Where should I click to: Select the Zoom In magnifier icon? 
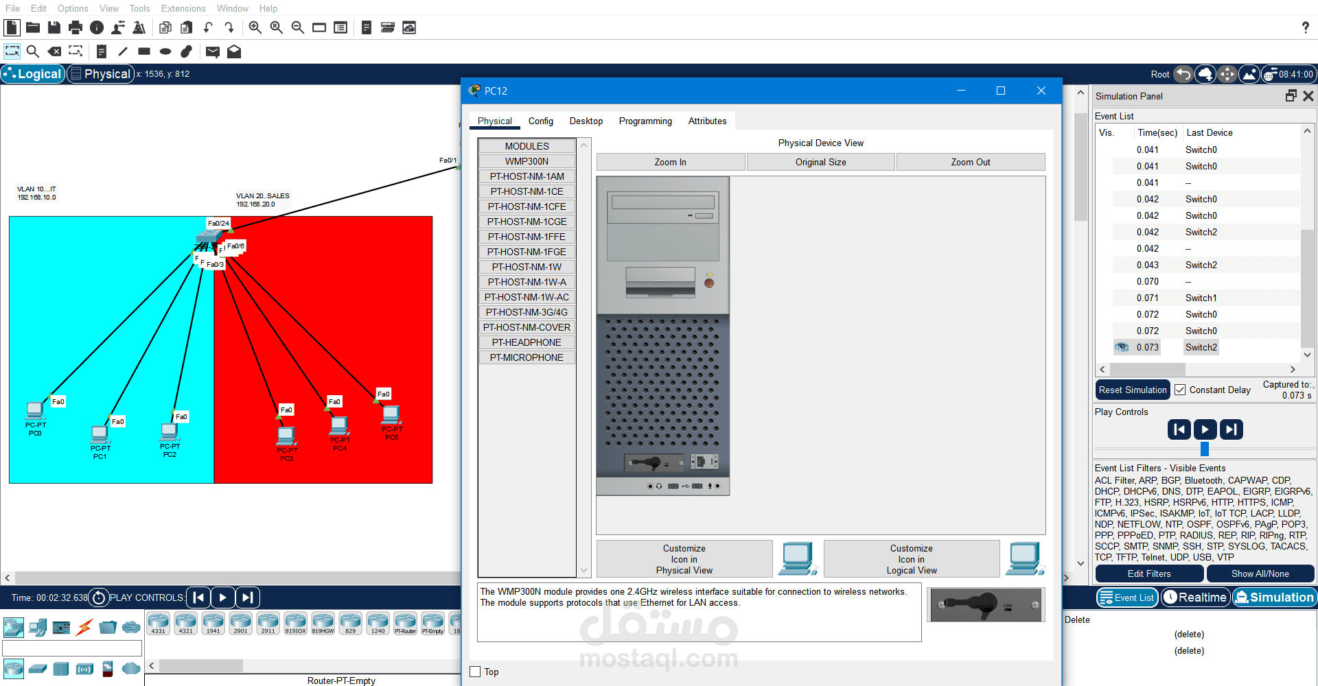255,27
